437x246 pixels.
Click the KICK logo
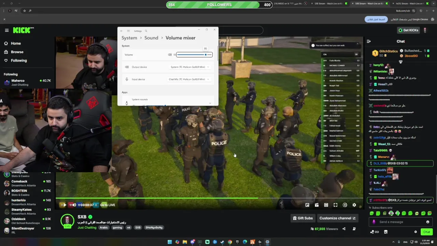(x=23, y=30)
